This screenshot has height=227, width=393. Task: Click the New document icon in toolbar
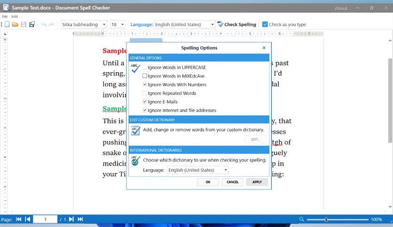point(7,24)
